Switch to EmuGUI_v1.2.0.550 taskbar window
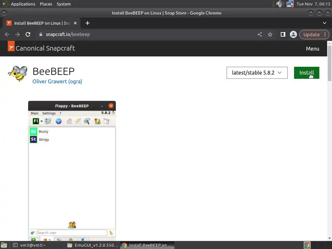332x249 pixels. click(x=93, y=245)
